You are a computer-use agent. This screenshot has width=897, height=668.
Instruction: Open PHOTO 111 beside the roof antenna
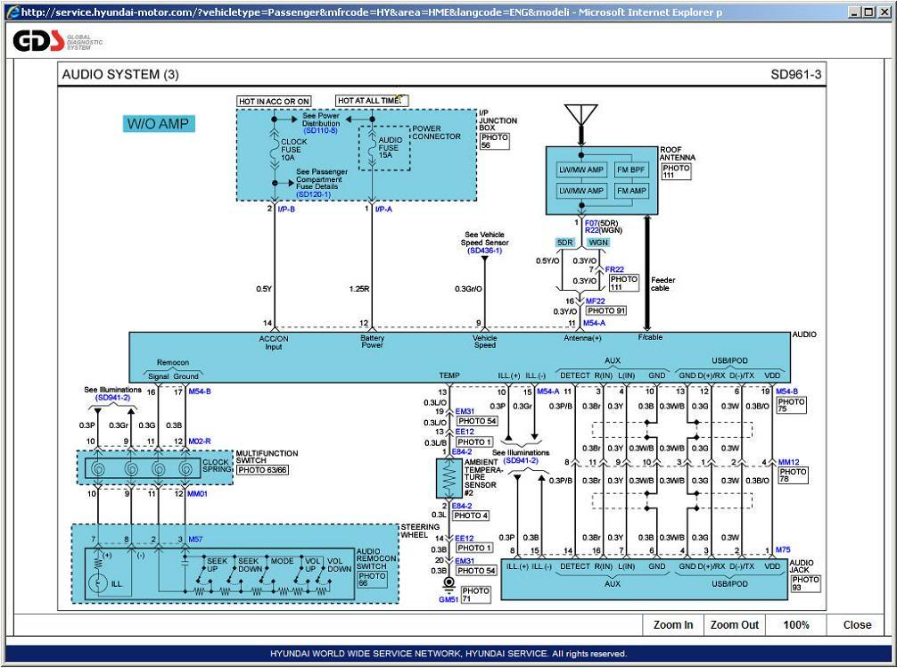676,171
